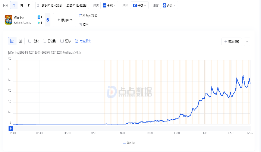Click the download chart icon

pyautogui.click(x=247, y=42)
